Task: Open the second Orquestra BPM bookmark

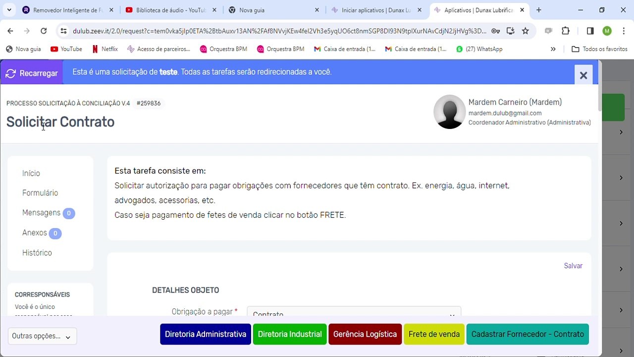Action: click(x=280, y=49)
